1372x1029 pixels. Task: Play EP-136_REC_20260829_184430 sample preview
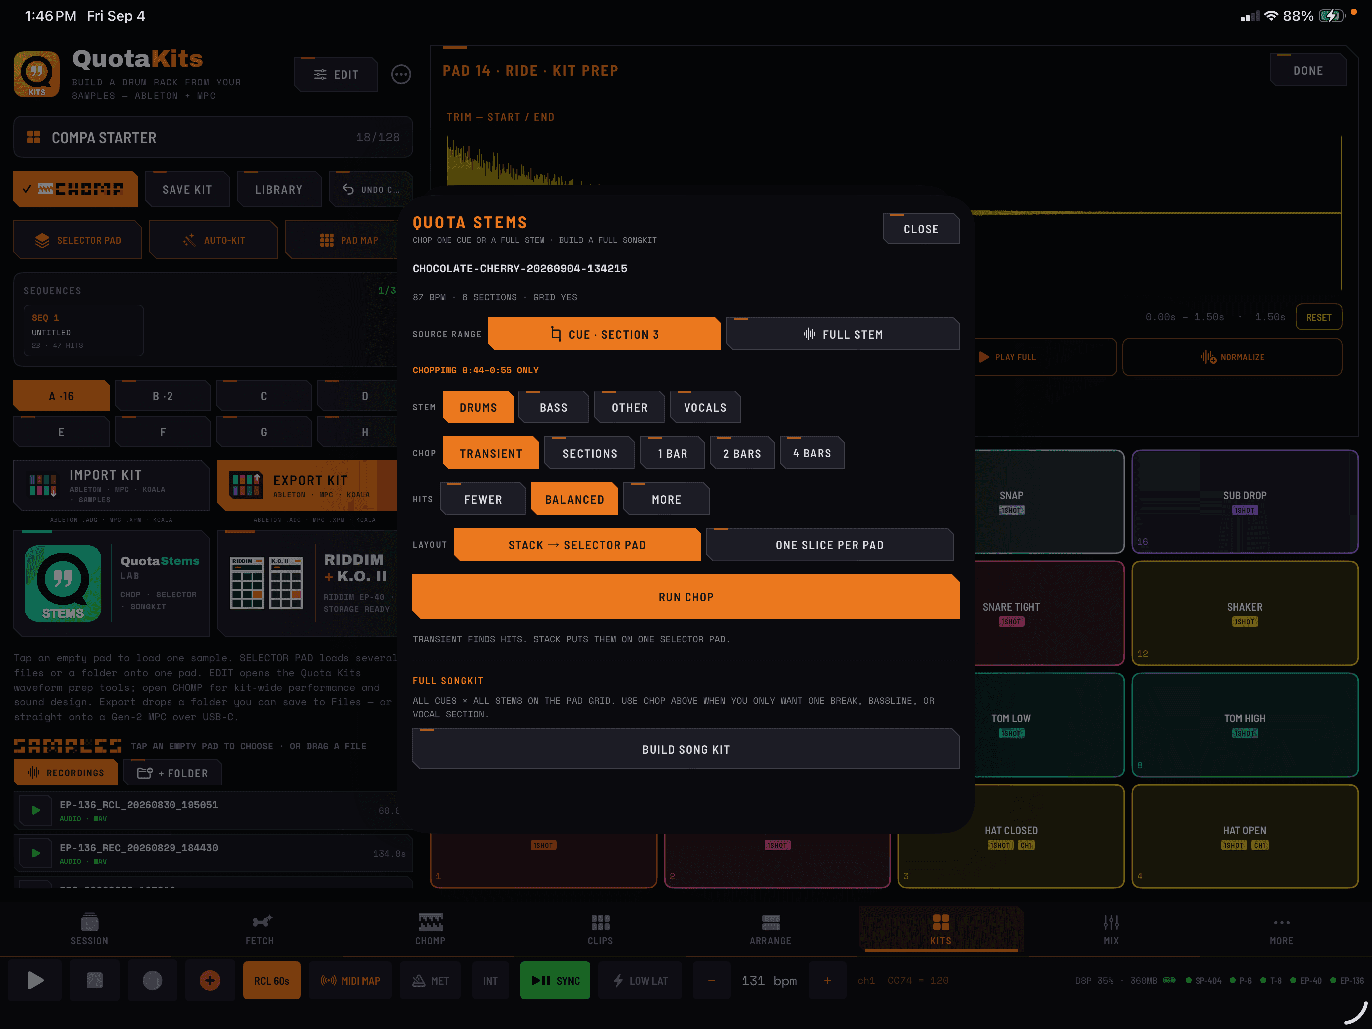[x=36, y=853]
